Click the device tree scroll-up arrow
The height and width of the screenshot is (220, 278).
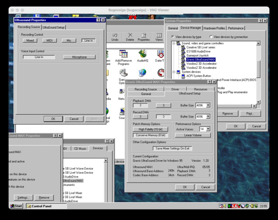pos(258,43)
